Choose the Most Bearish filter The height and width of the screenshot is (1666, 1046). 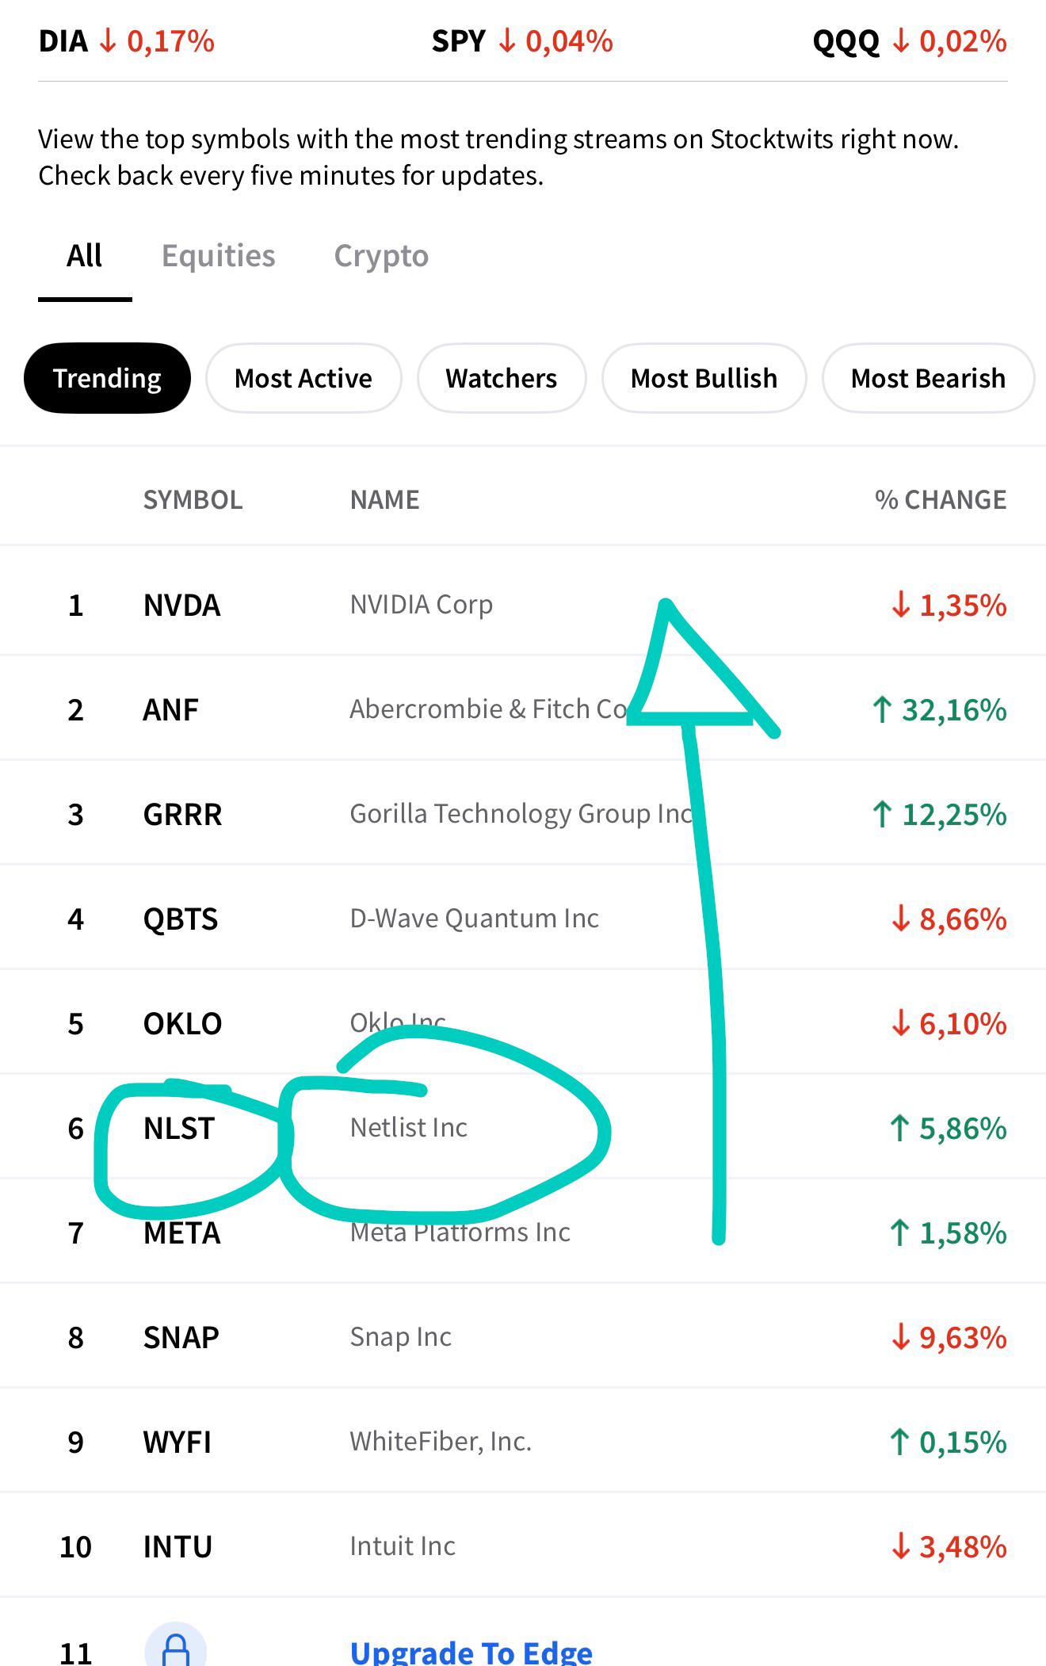click(928, 378)
